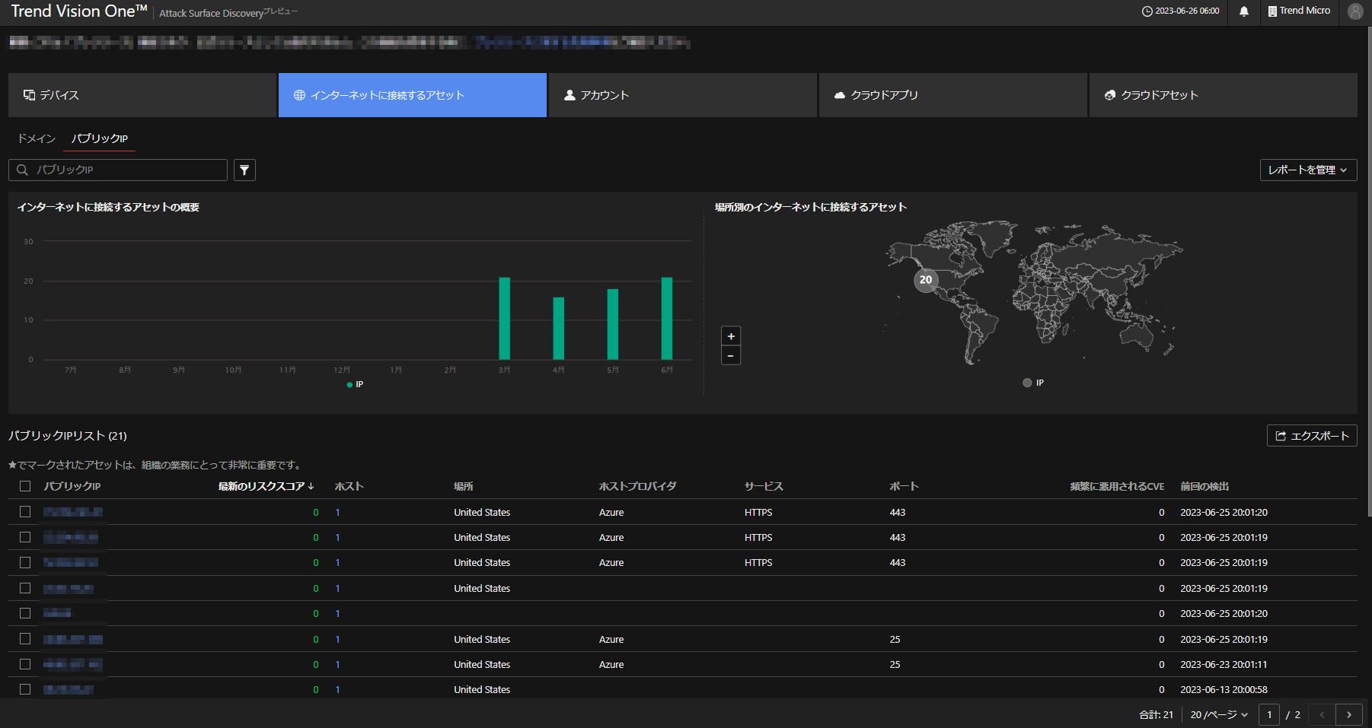Open the user profile avatar icon
Viewport: 1372px width, 728px height.
click(x=1354, y=11)
